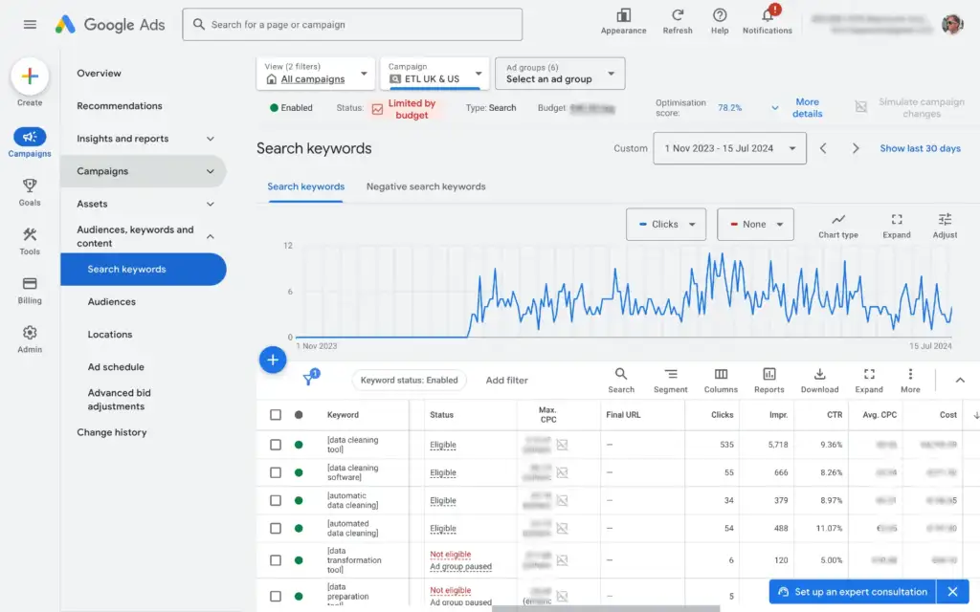The width and height of the screenshot is (980, 612).
Task: Open the None metric dropdown
Action: [x=756, y=224]
